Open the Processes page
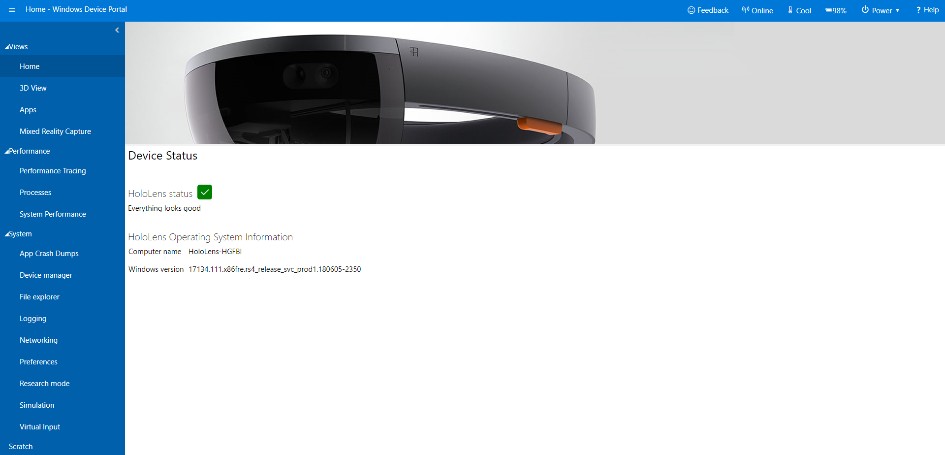This screenshot has width=945, height=455. (63, 193)
